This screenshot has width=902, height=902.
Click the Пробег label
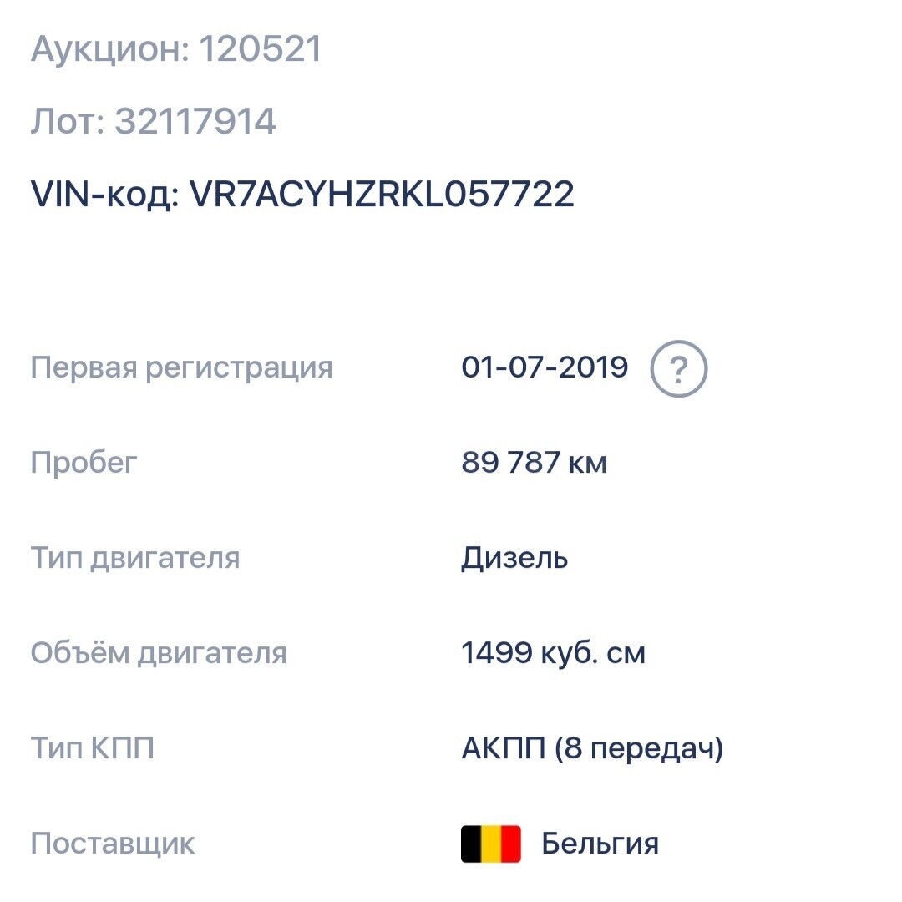point(84,463)
